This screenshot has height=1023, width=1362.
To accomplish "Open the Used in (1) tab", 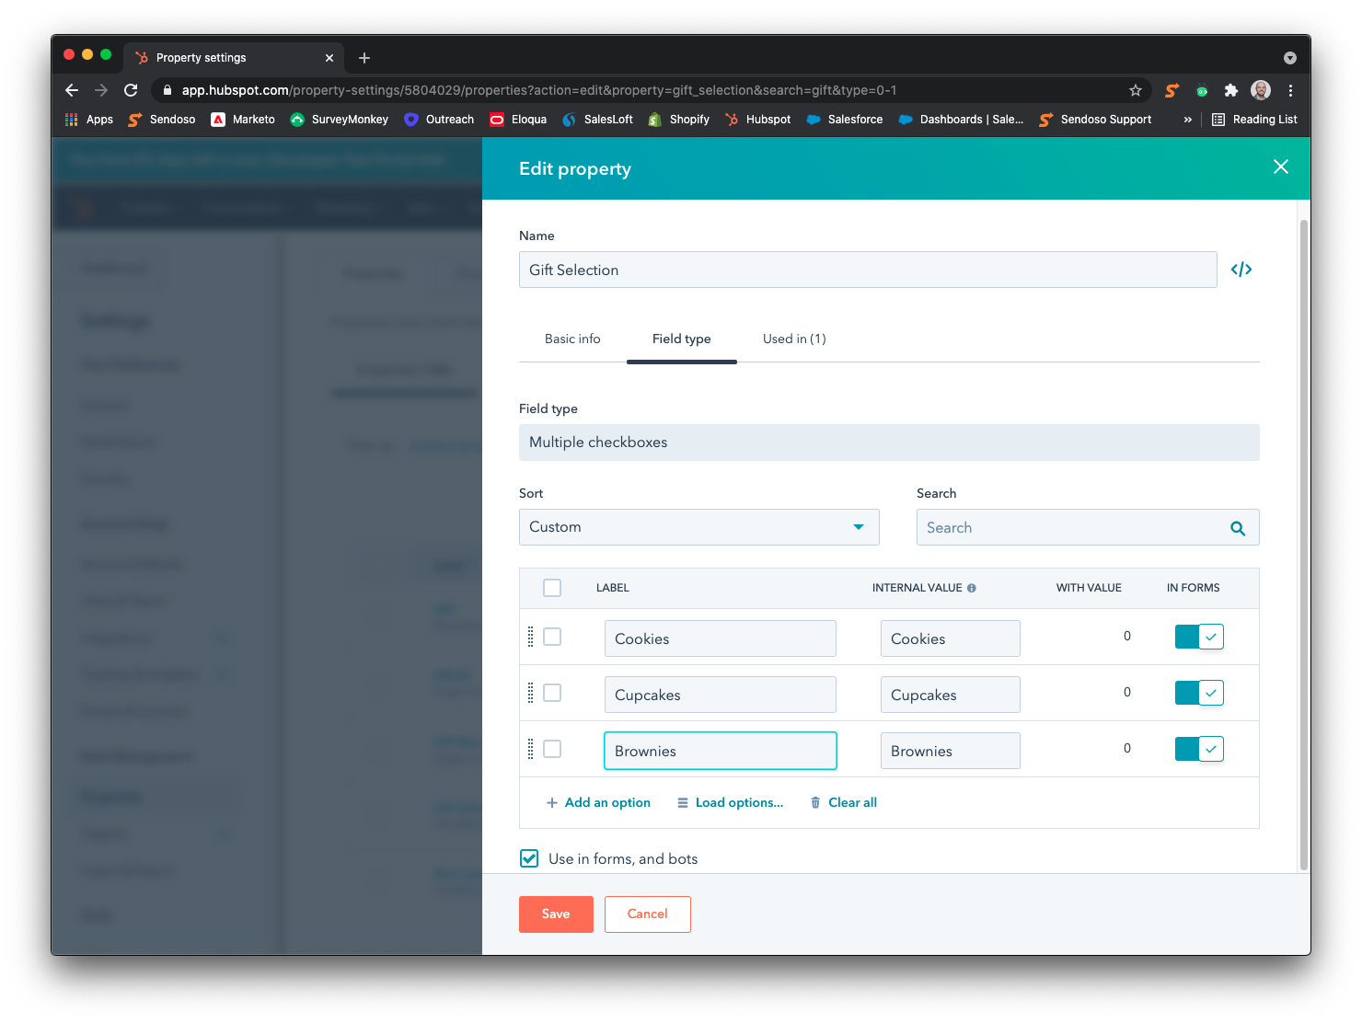I will pyautogui.click(x=794, y=339).
